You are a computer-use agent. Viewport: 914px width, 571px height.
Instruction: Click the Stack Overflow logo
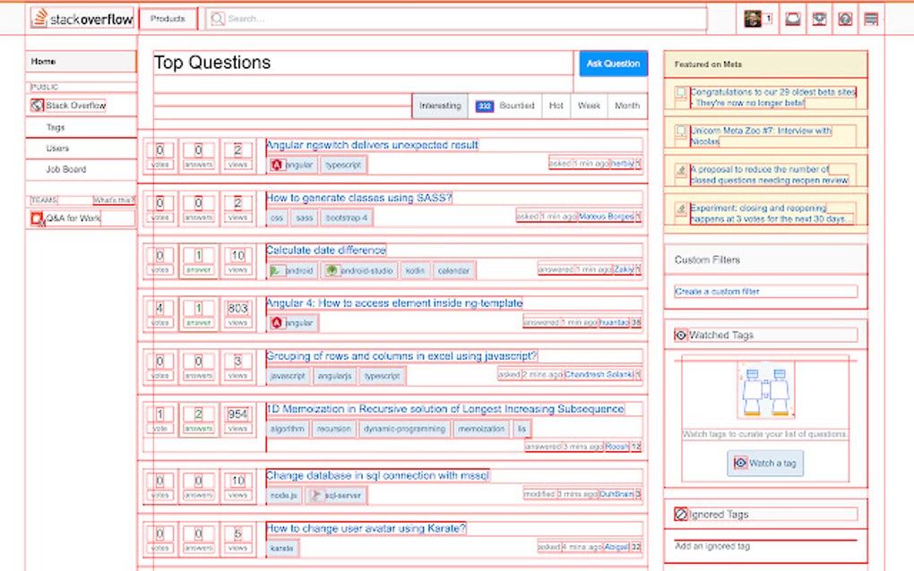click(82, 18)
